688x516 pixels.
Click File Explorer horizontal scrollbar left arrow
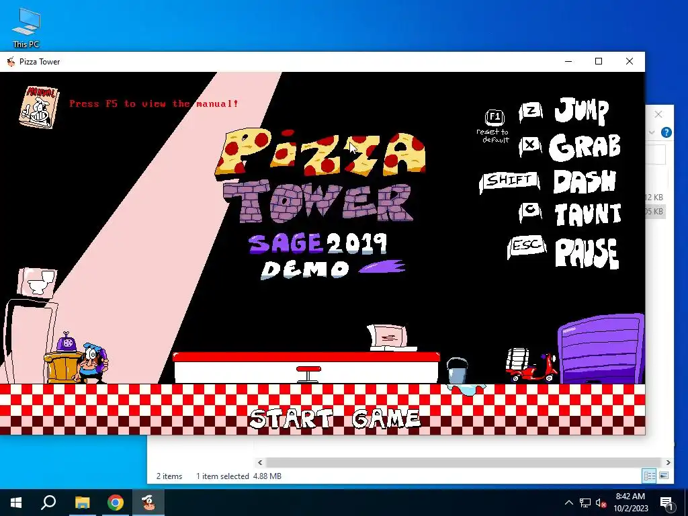tap(260, 462)
